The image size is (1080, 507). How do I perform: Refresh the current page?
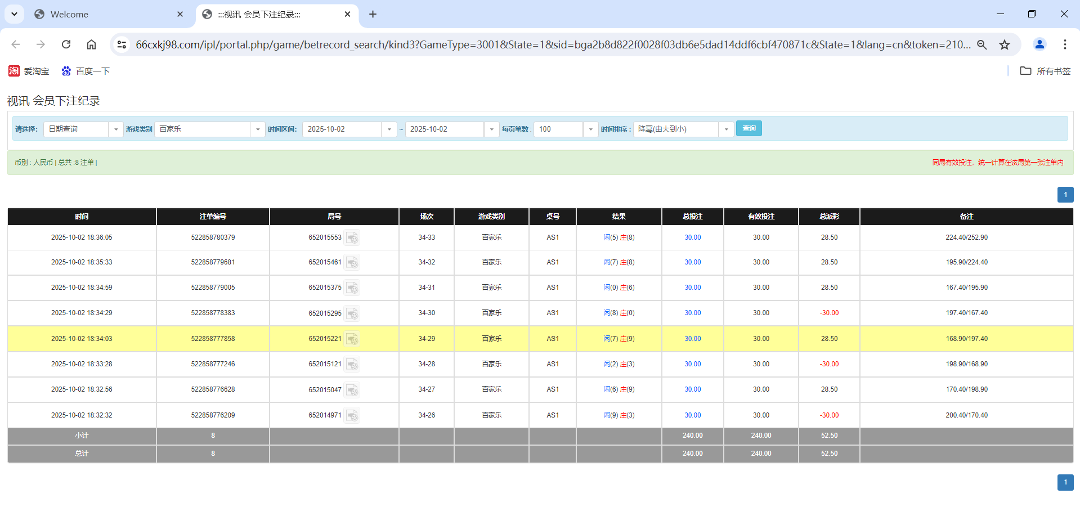tap(66, 44)
